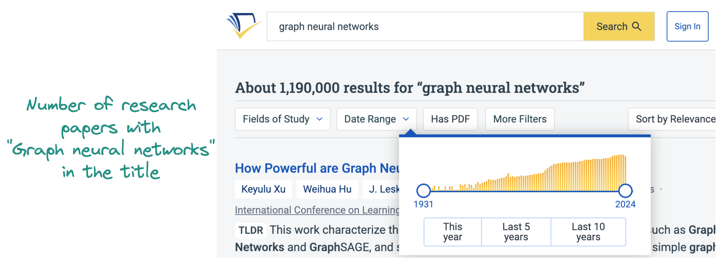Click the 2024 end slider handle
This screenshot has width=722, height=264.
625,190
